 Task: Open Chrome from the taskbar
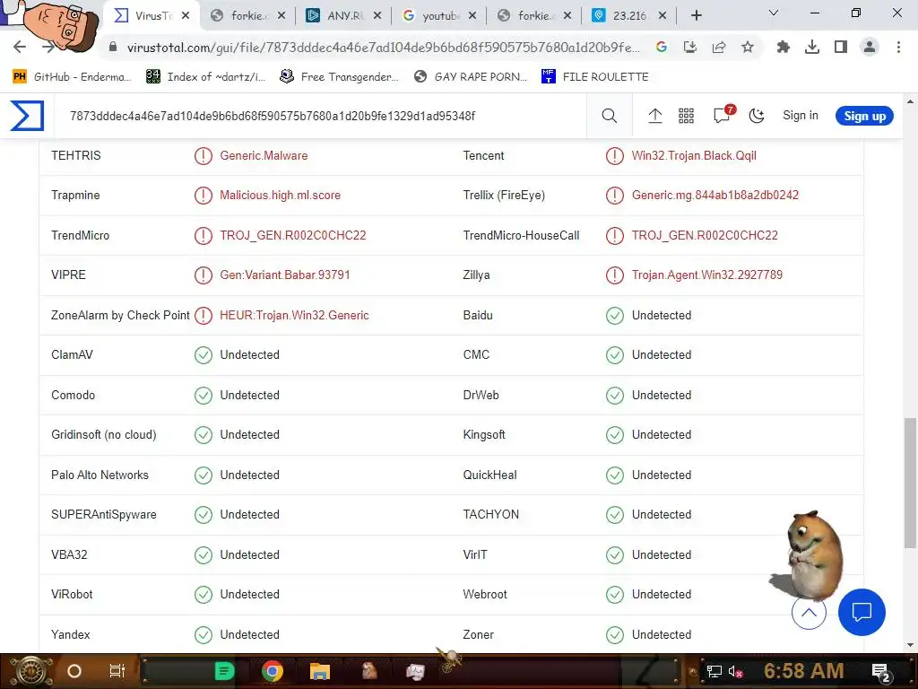click(273, 671)
